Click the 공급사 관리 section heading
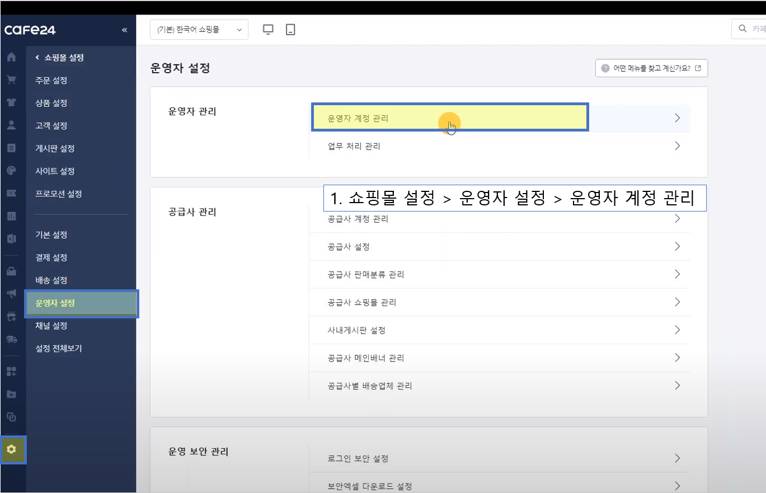 coord(192,212)
